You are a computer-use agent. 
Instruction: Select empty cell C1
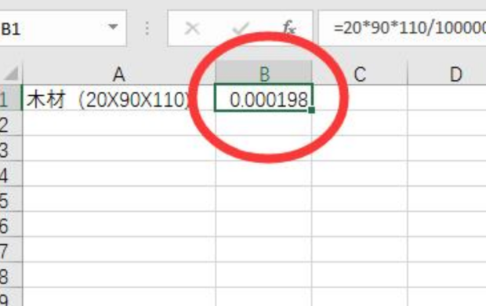pos(360,97)
